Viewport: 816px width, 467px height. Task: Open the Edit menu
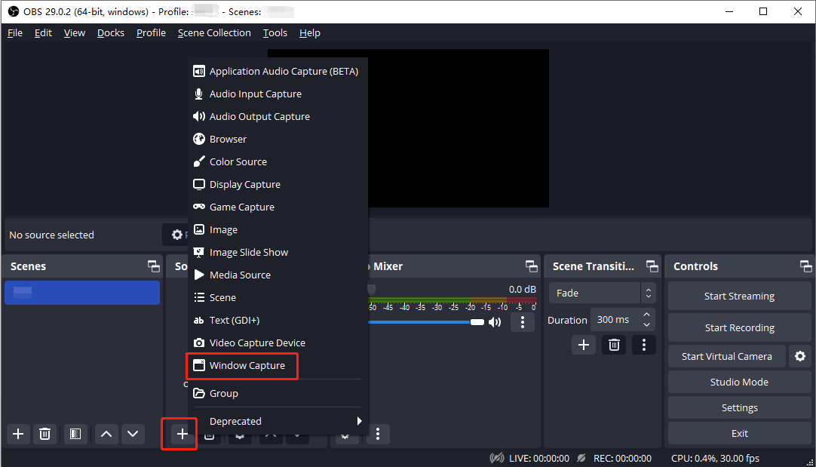pyautogui.click(x=43, y=32)
